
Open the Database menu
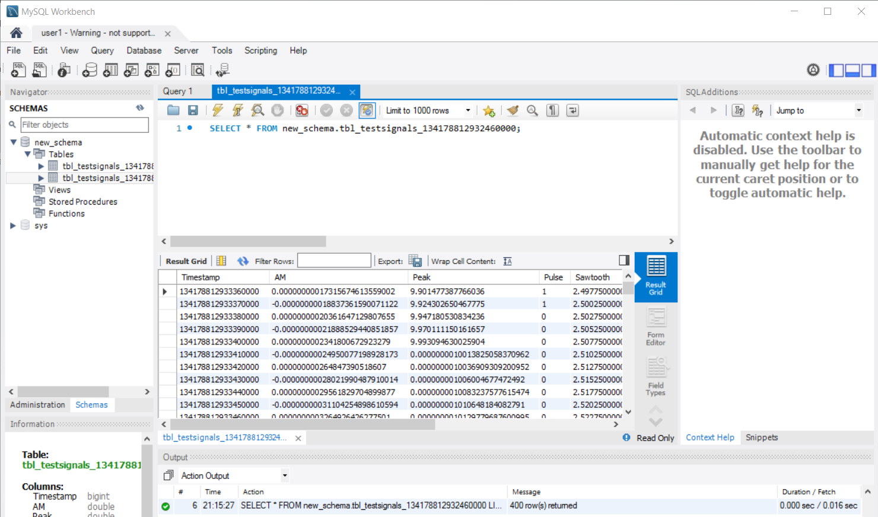point(144,50)
